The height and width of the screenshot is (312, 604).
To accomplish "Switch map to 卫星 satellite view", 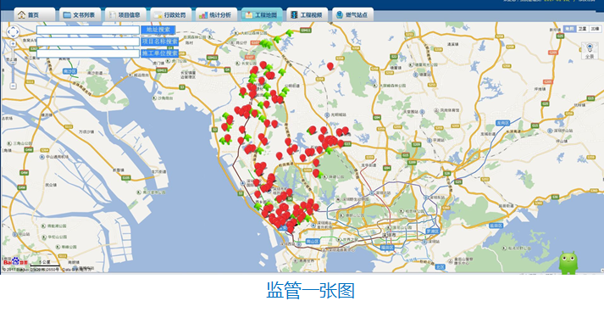I will pos(584,29).
